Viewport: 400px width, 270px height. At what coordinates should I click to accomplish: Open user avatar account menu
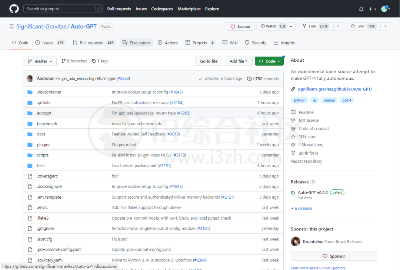[x=386, y=9]
